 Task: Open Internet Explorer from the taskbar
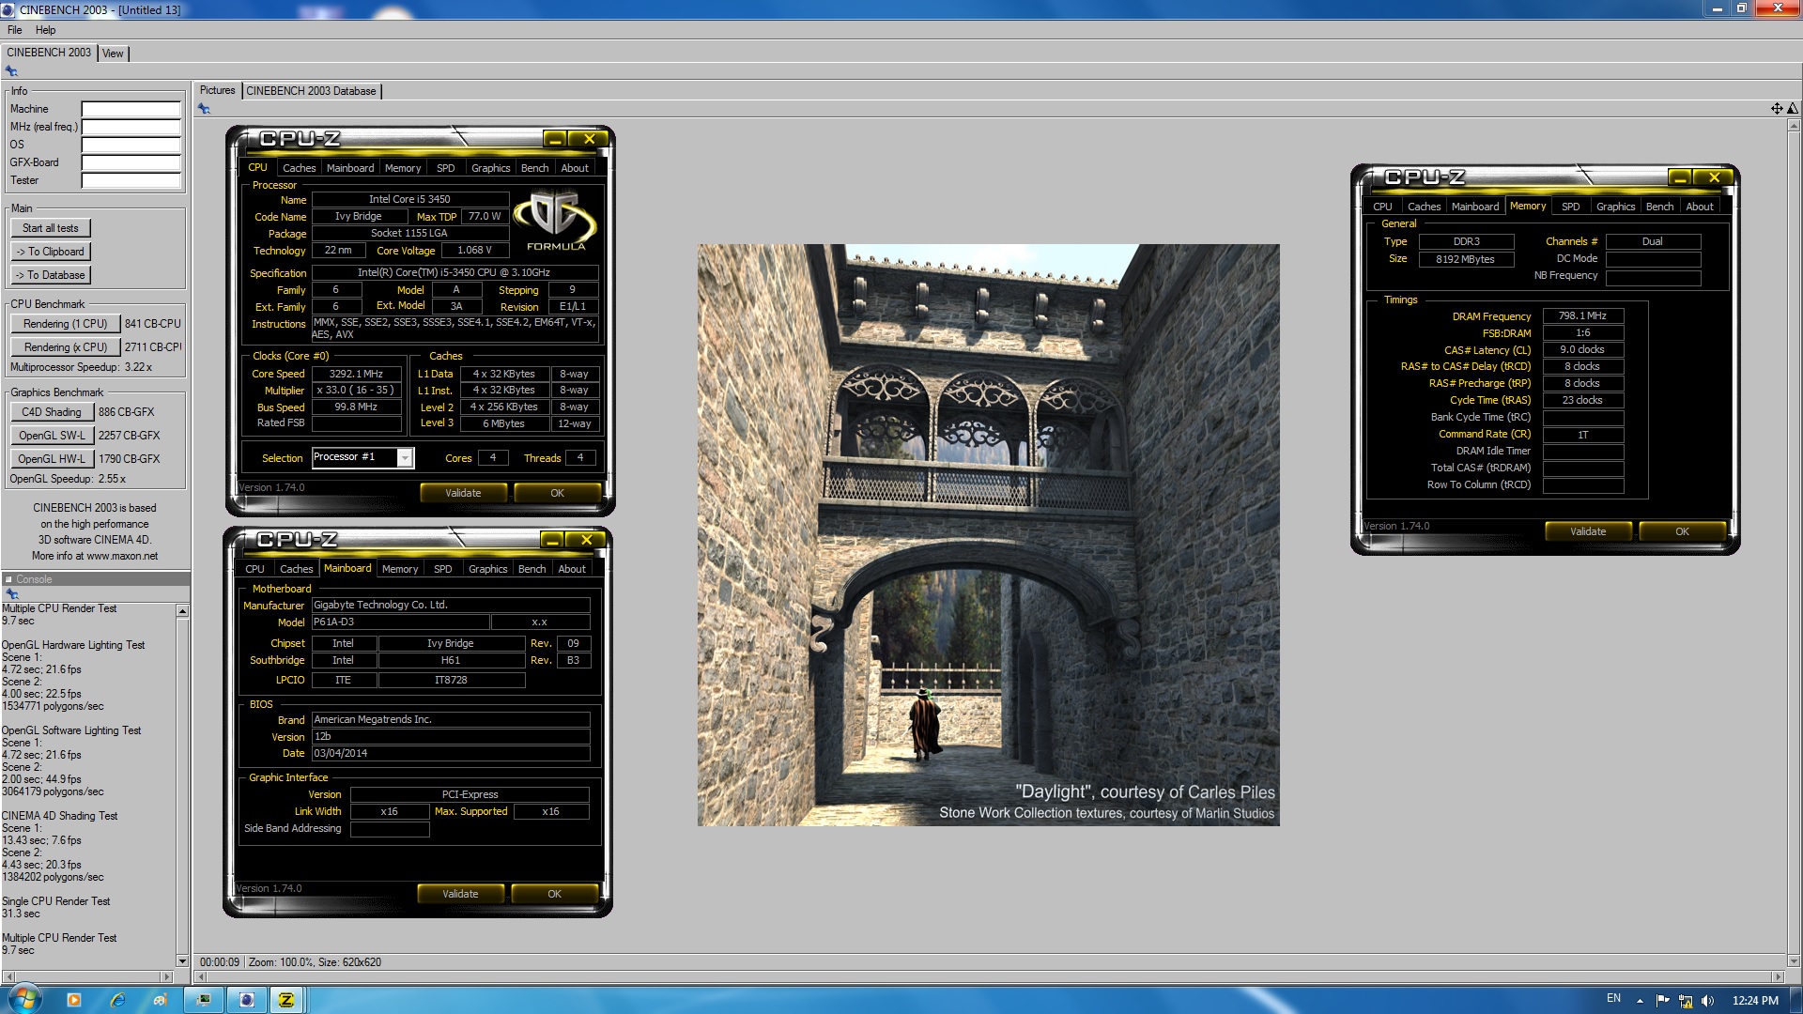click(x=117, y=1000)
